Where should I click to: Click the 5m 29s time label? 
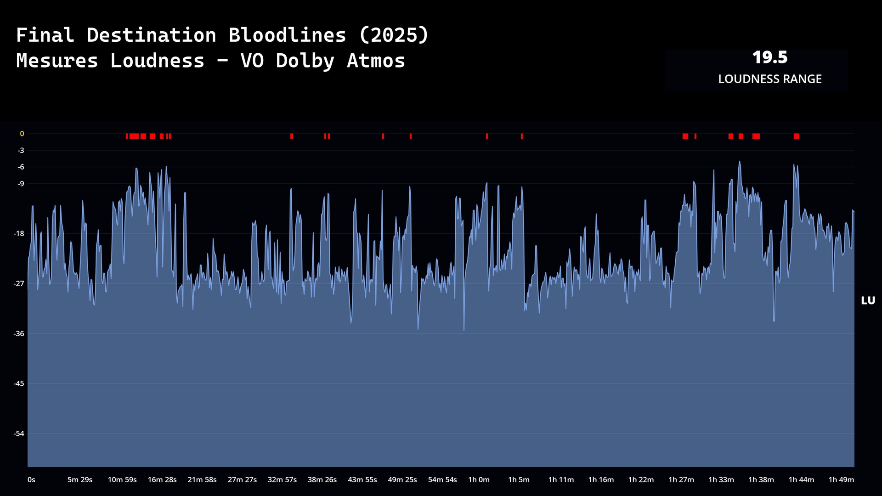[80, 479]
